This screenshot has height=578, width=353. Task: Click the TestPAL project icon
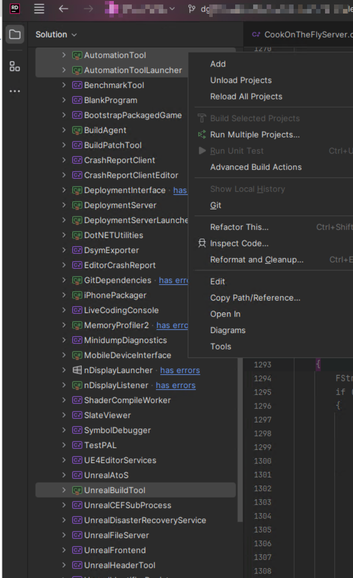tap(77, 445)
